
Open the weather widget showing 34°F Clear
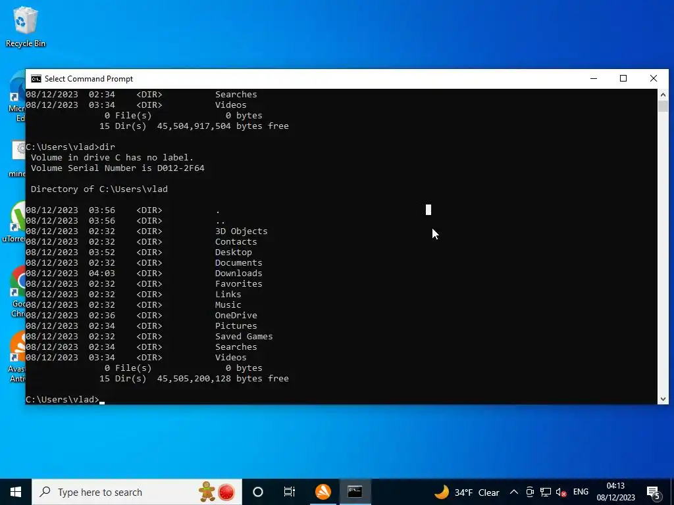(467, 492)
